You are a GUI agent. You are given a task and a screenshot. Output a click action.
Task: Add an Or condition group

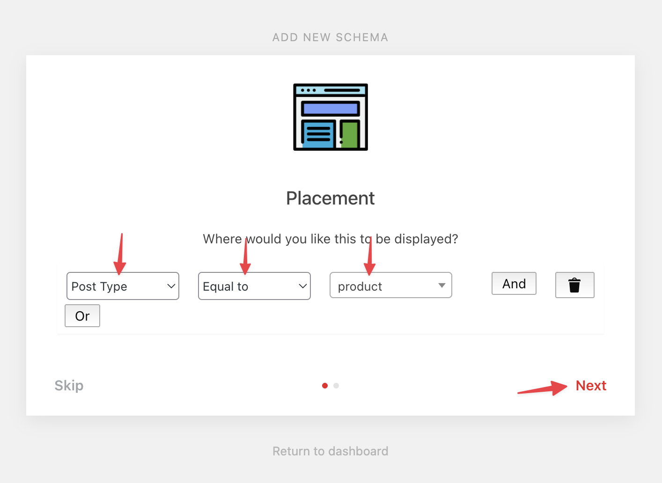pos(82,316)
